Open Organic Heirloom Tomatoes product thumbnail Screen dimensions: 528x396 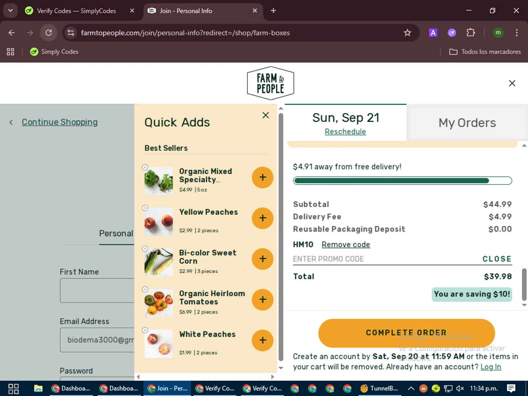[159, 303]
